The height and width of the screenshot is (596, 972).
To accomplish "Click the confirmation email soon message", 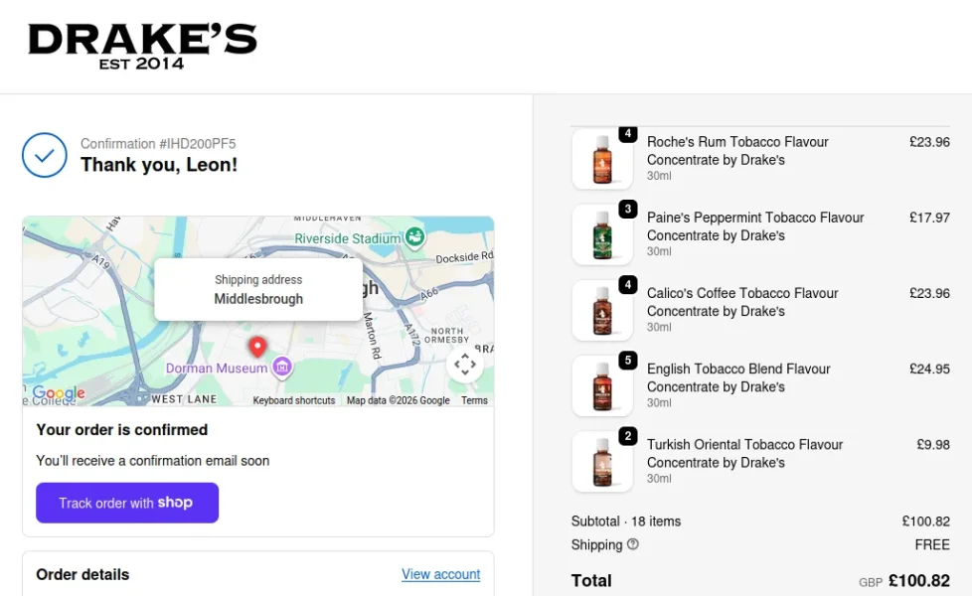I will click(152, 461).
